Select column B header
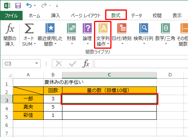Image resolution: width=188 pixels, height=137 pixels. (53, 75)
